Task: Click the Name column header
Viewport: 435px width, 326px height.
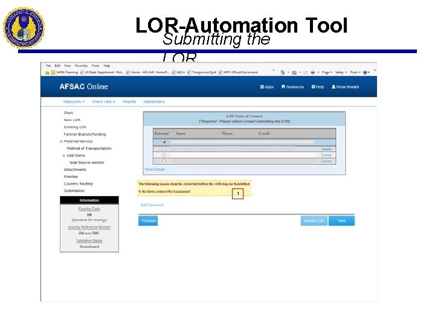Action: click(181, 133)
